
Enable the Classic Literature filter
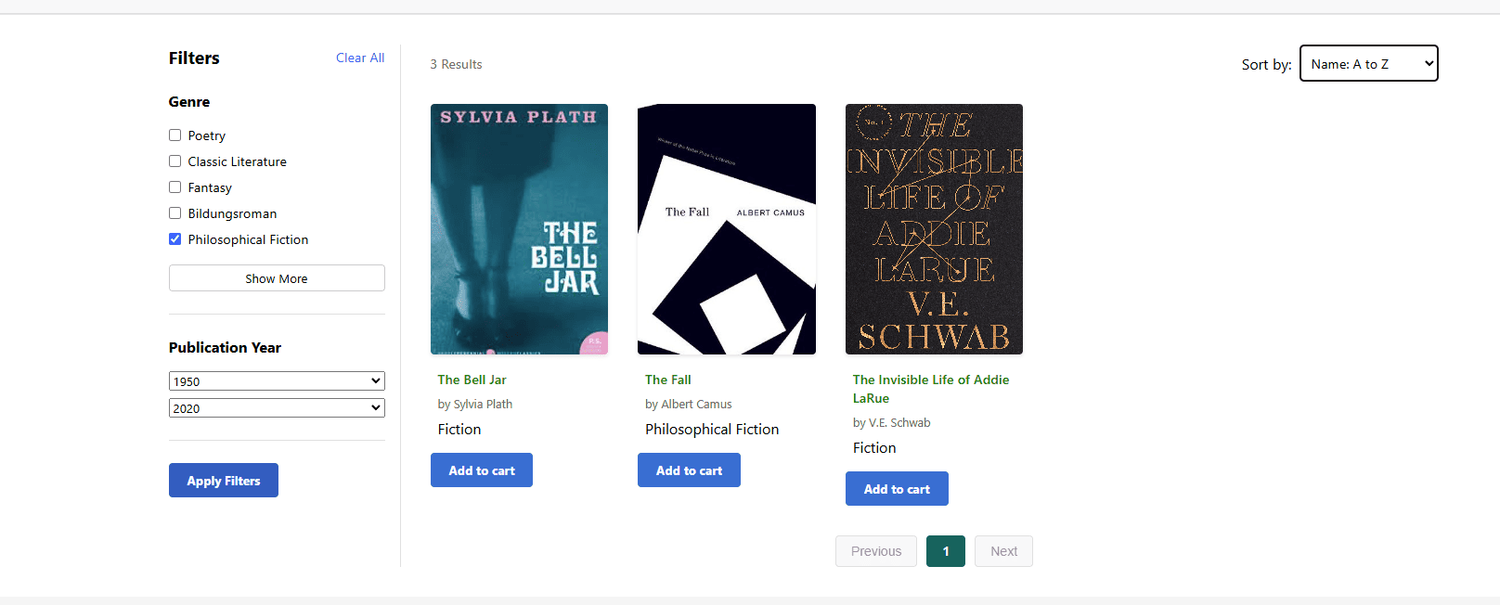pyautogui.click(x=175, y=161)
